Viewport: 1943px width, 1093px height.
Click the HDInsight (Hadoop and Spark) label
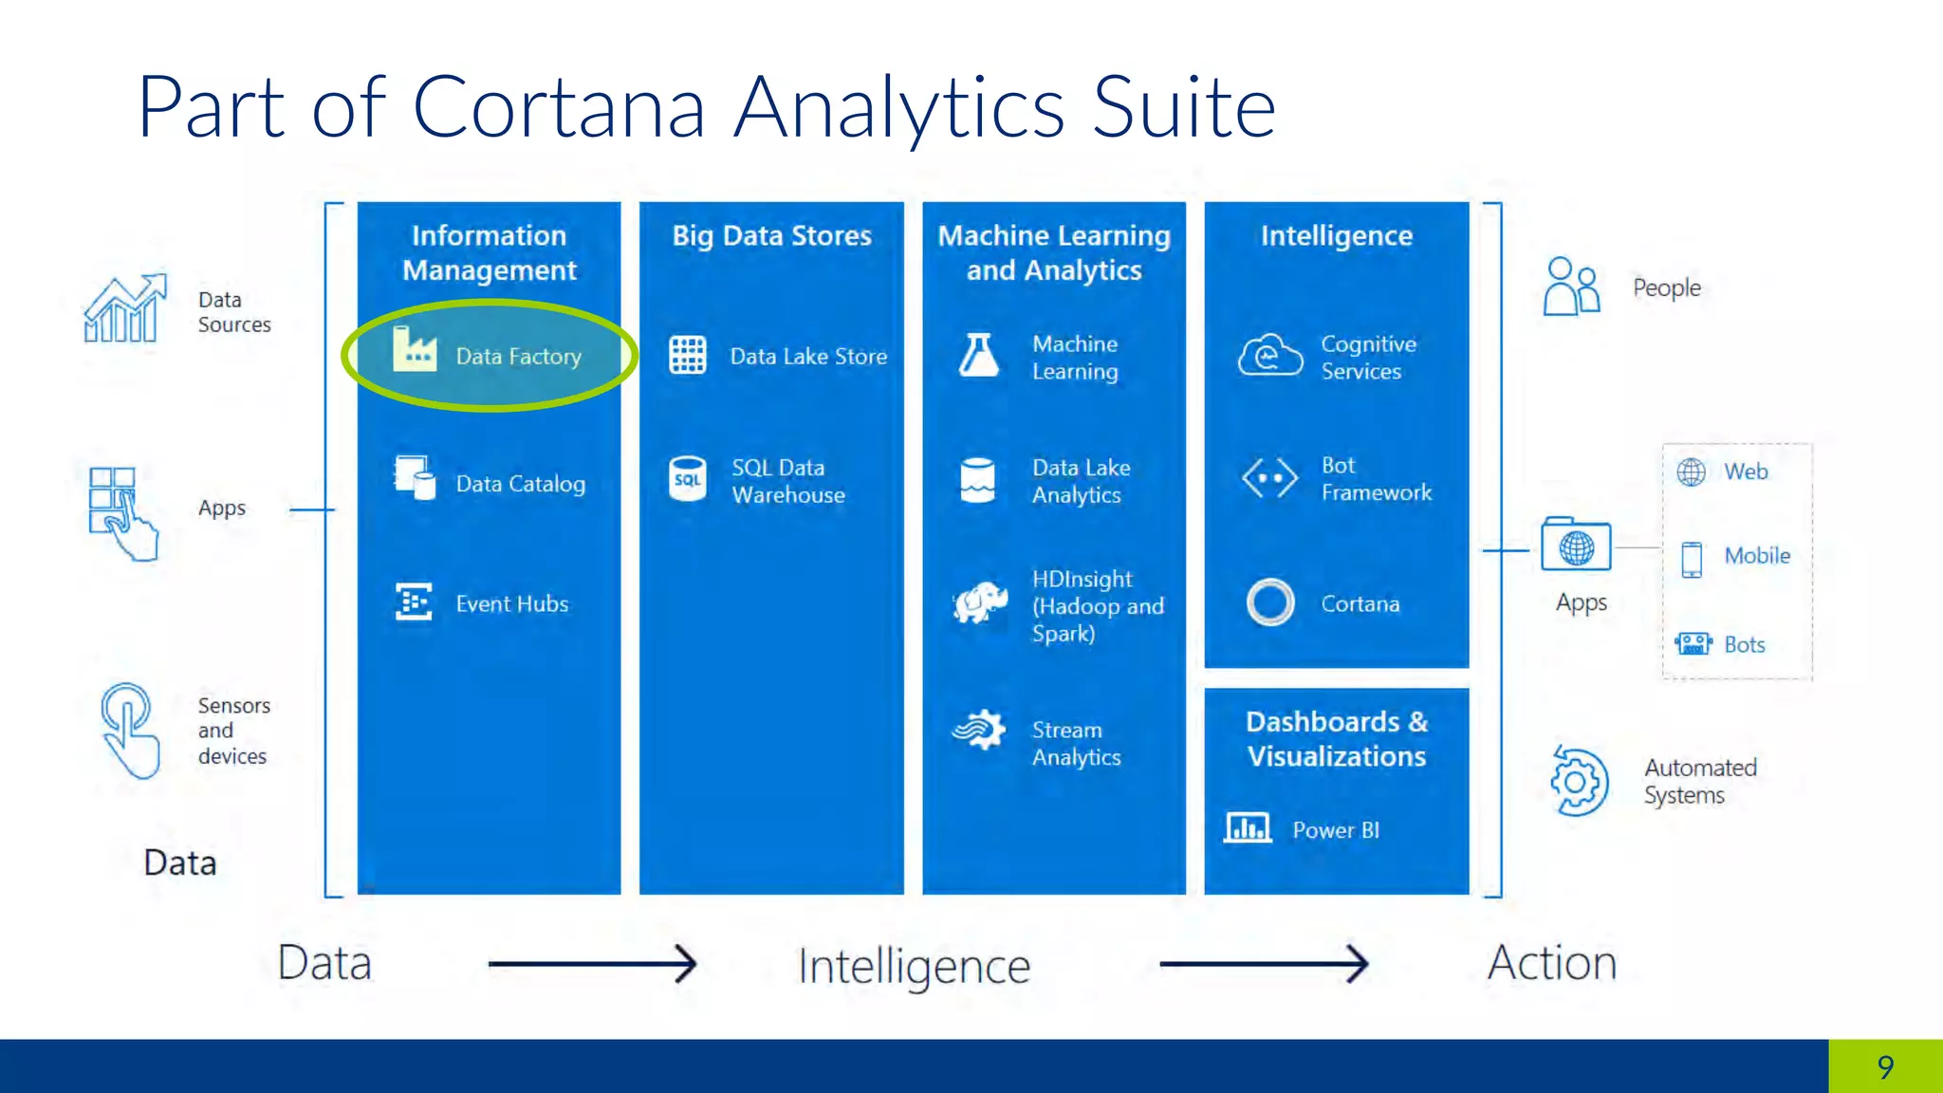(x=1098, y=606)
